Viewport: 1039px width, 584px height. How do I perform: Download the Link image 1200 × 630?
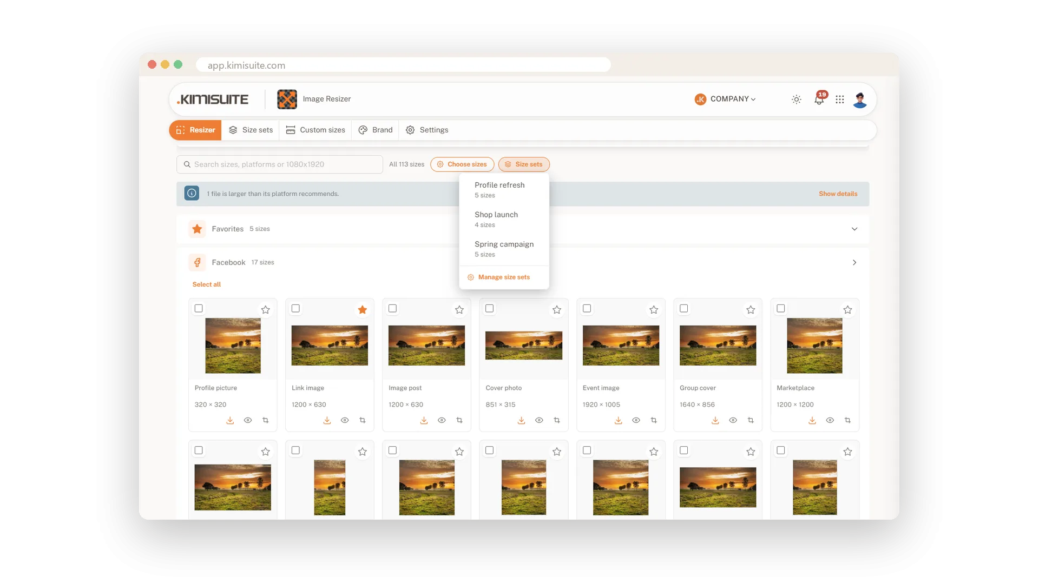click(x=327, y=420)
